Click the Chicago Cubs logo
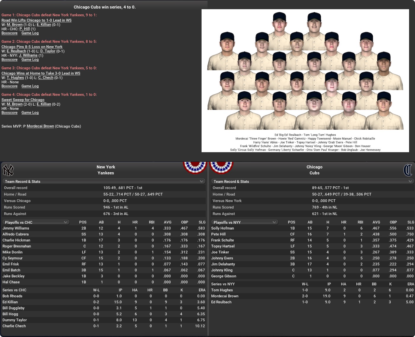Viewport: 415px width, 337px height. tap(408, 170)
